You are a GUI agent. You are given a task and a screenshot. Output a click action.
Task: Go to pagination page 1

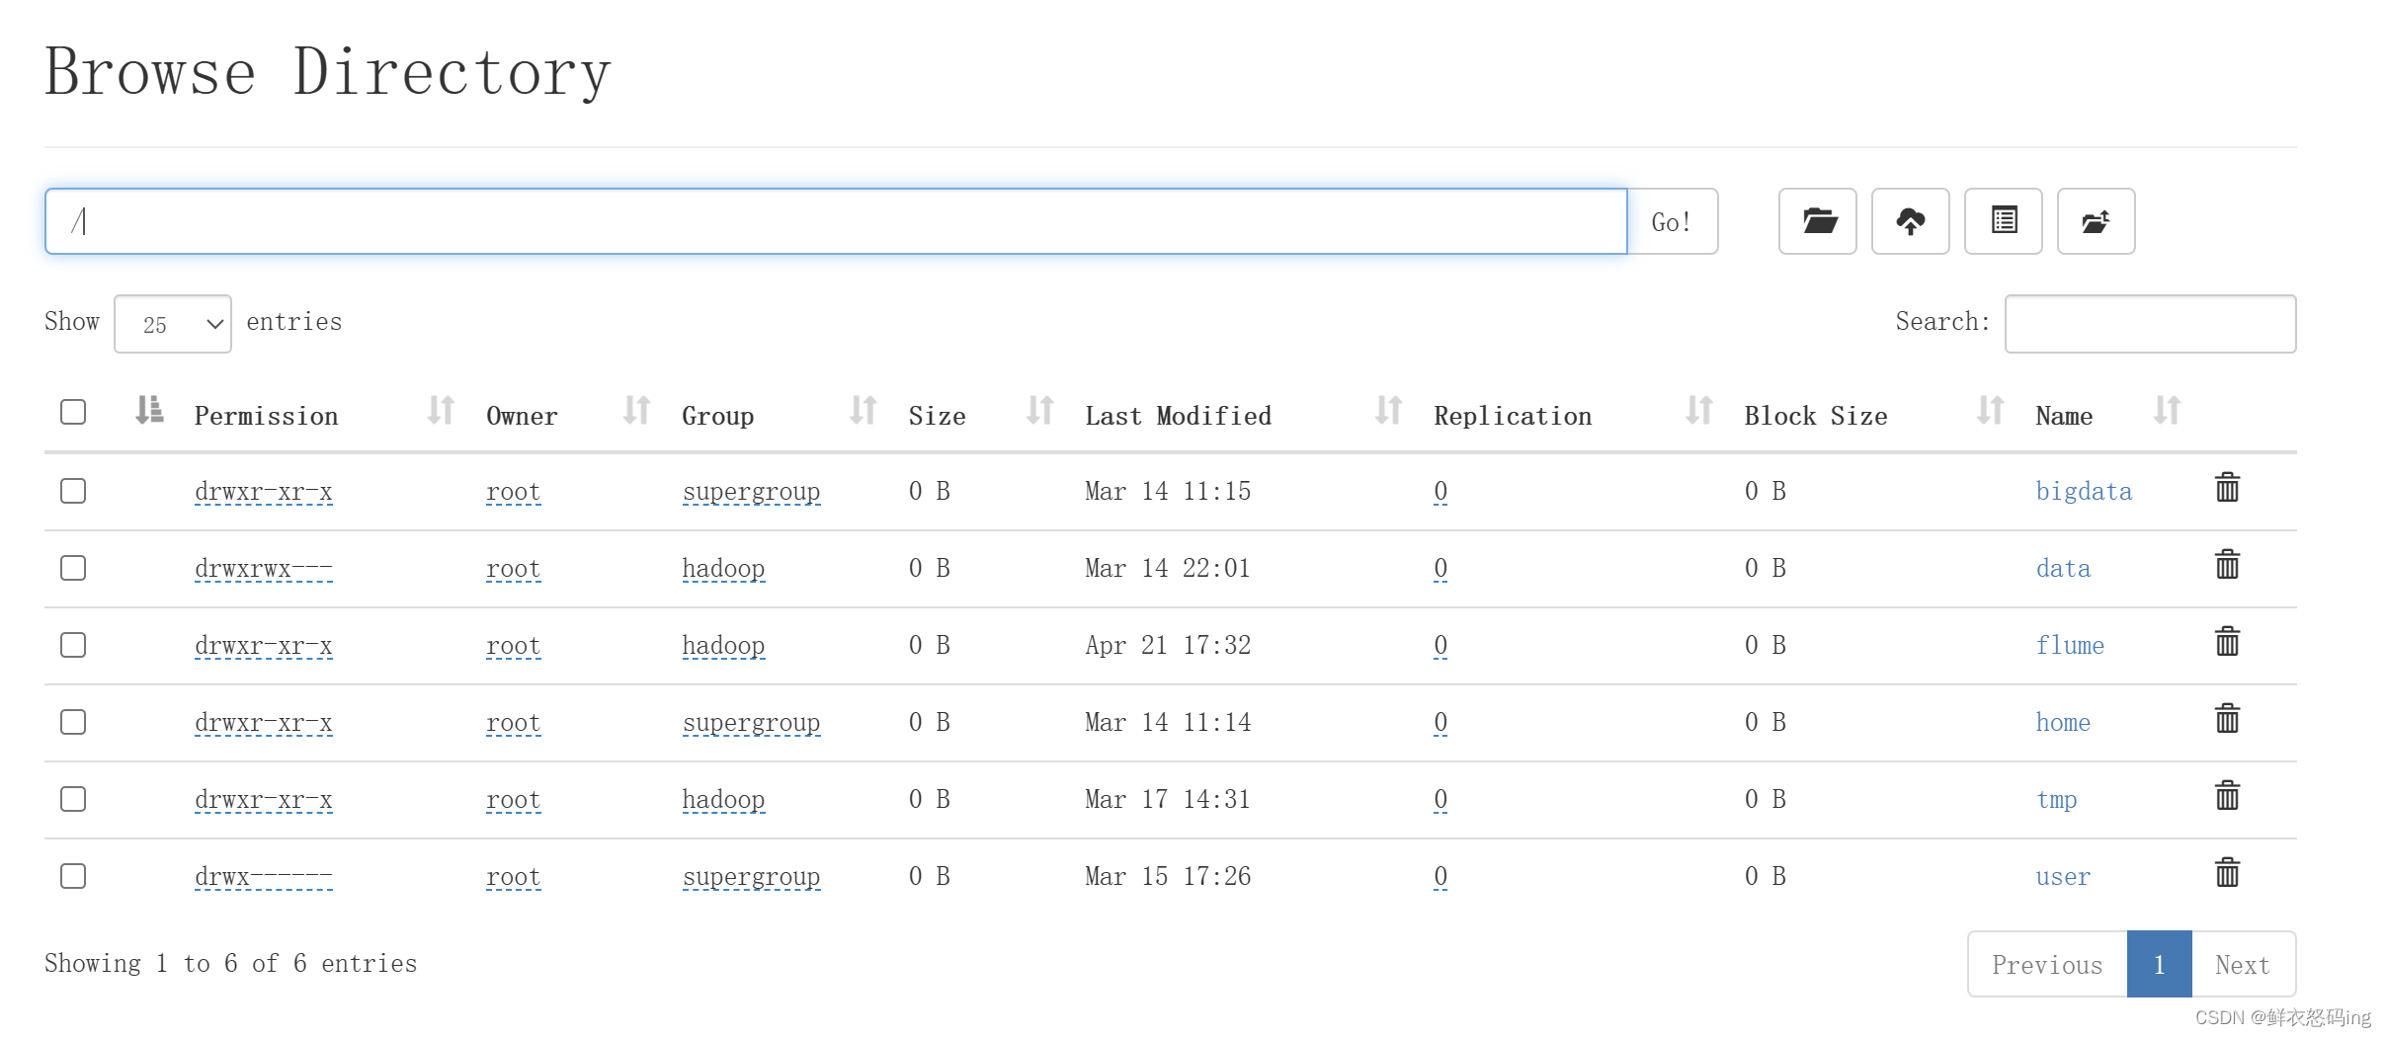[2159, 964]
